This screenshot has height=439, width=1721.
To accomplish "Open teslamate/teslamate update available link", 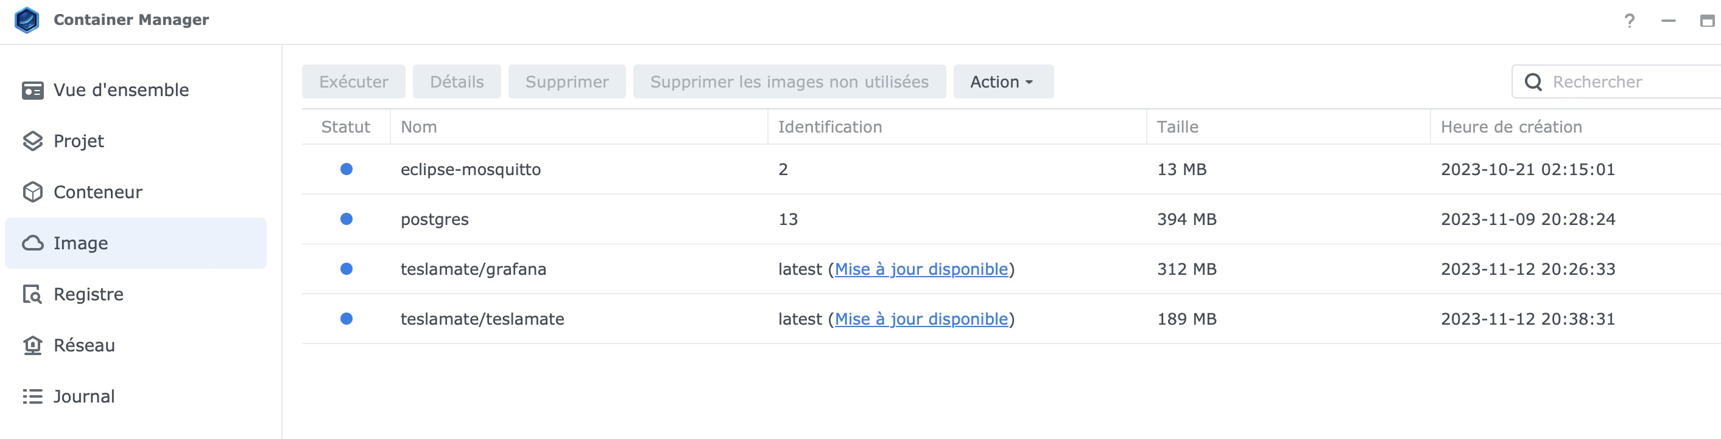I will pos(921,320).
